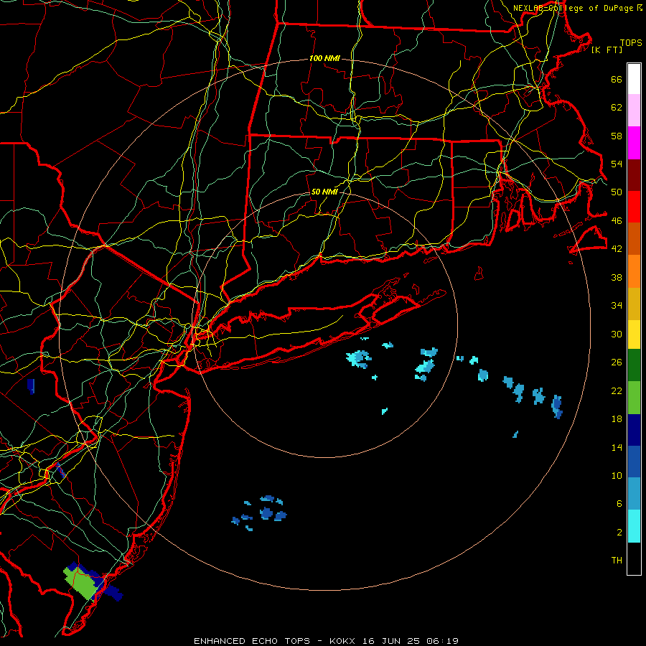Image resolution: width=646 pixels, height=646 pixels.
Task: Click the legend value '46'
Action: [617, 221]
